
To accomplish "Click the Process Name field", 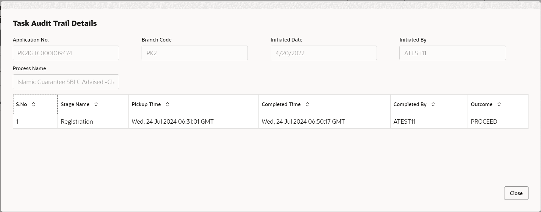I will coord(66,82).
